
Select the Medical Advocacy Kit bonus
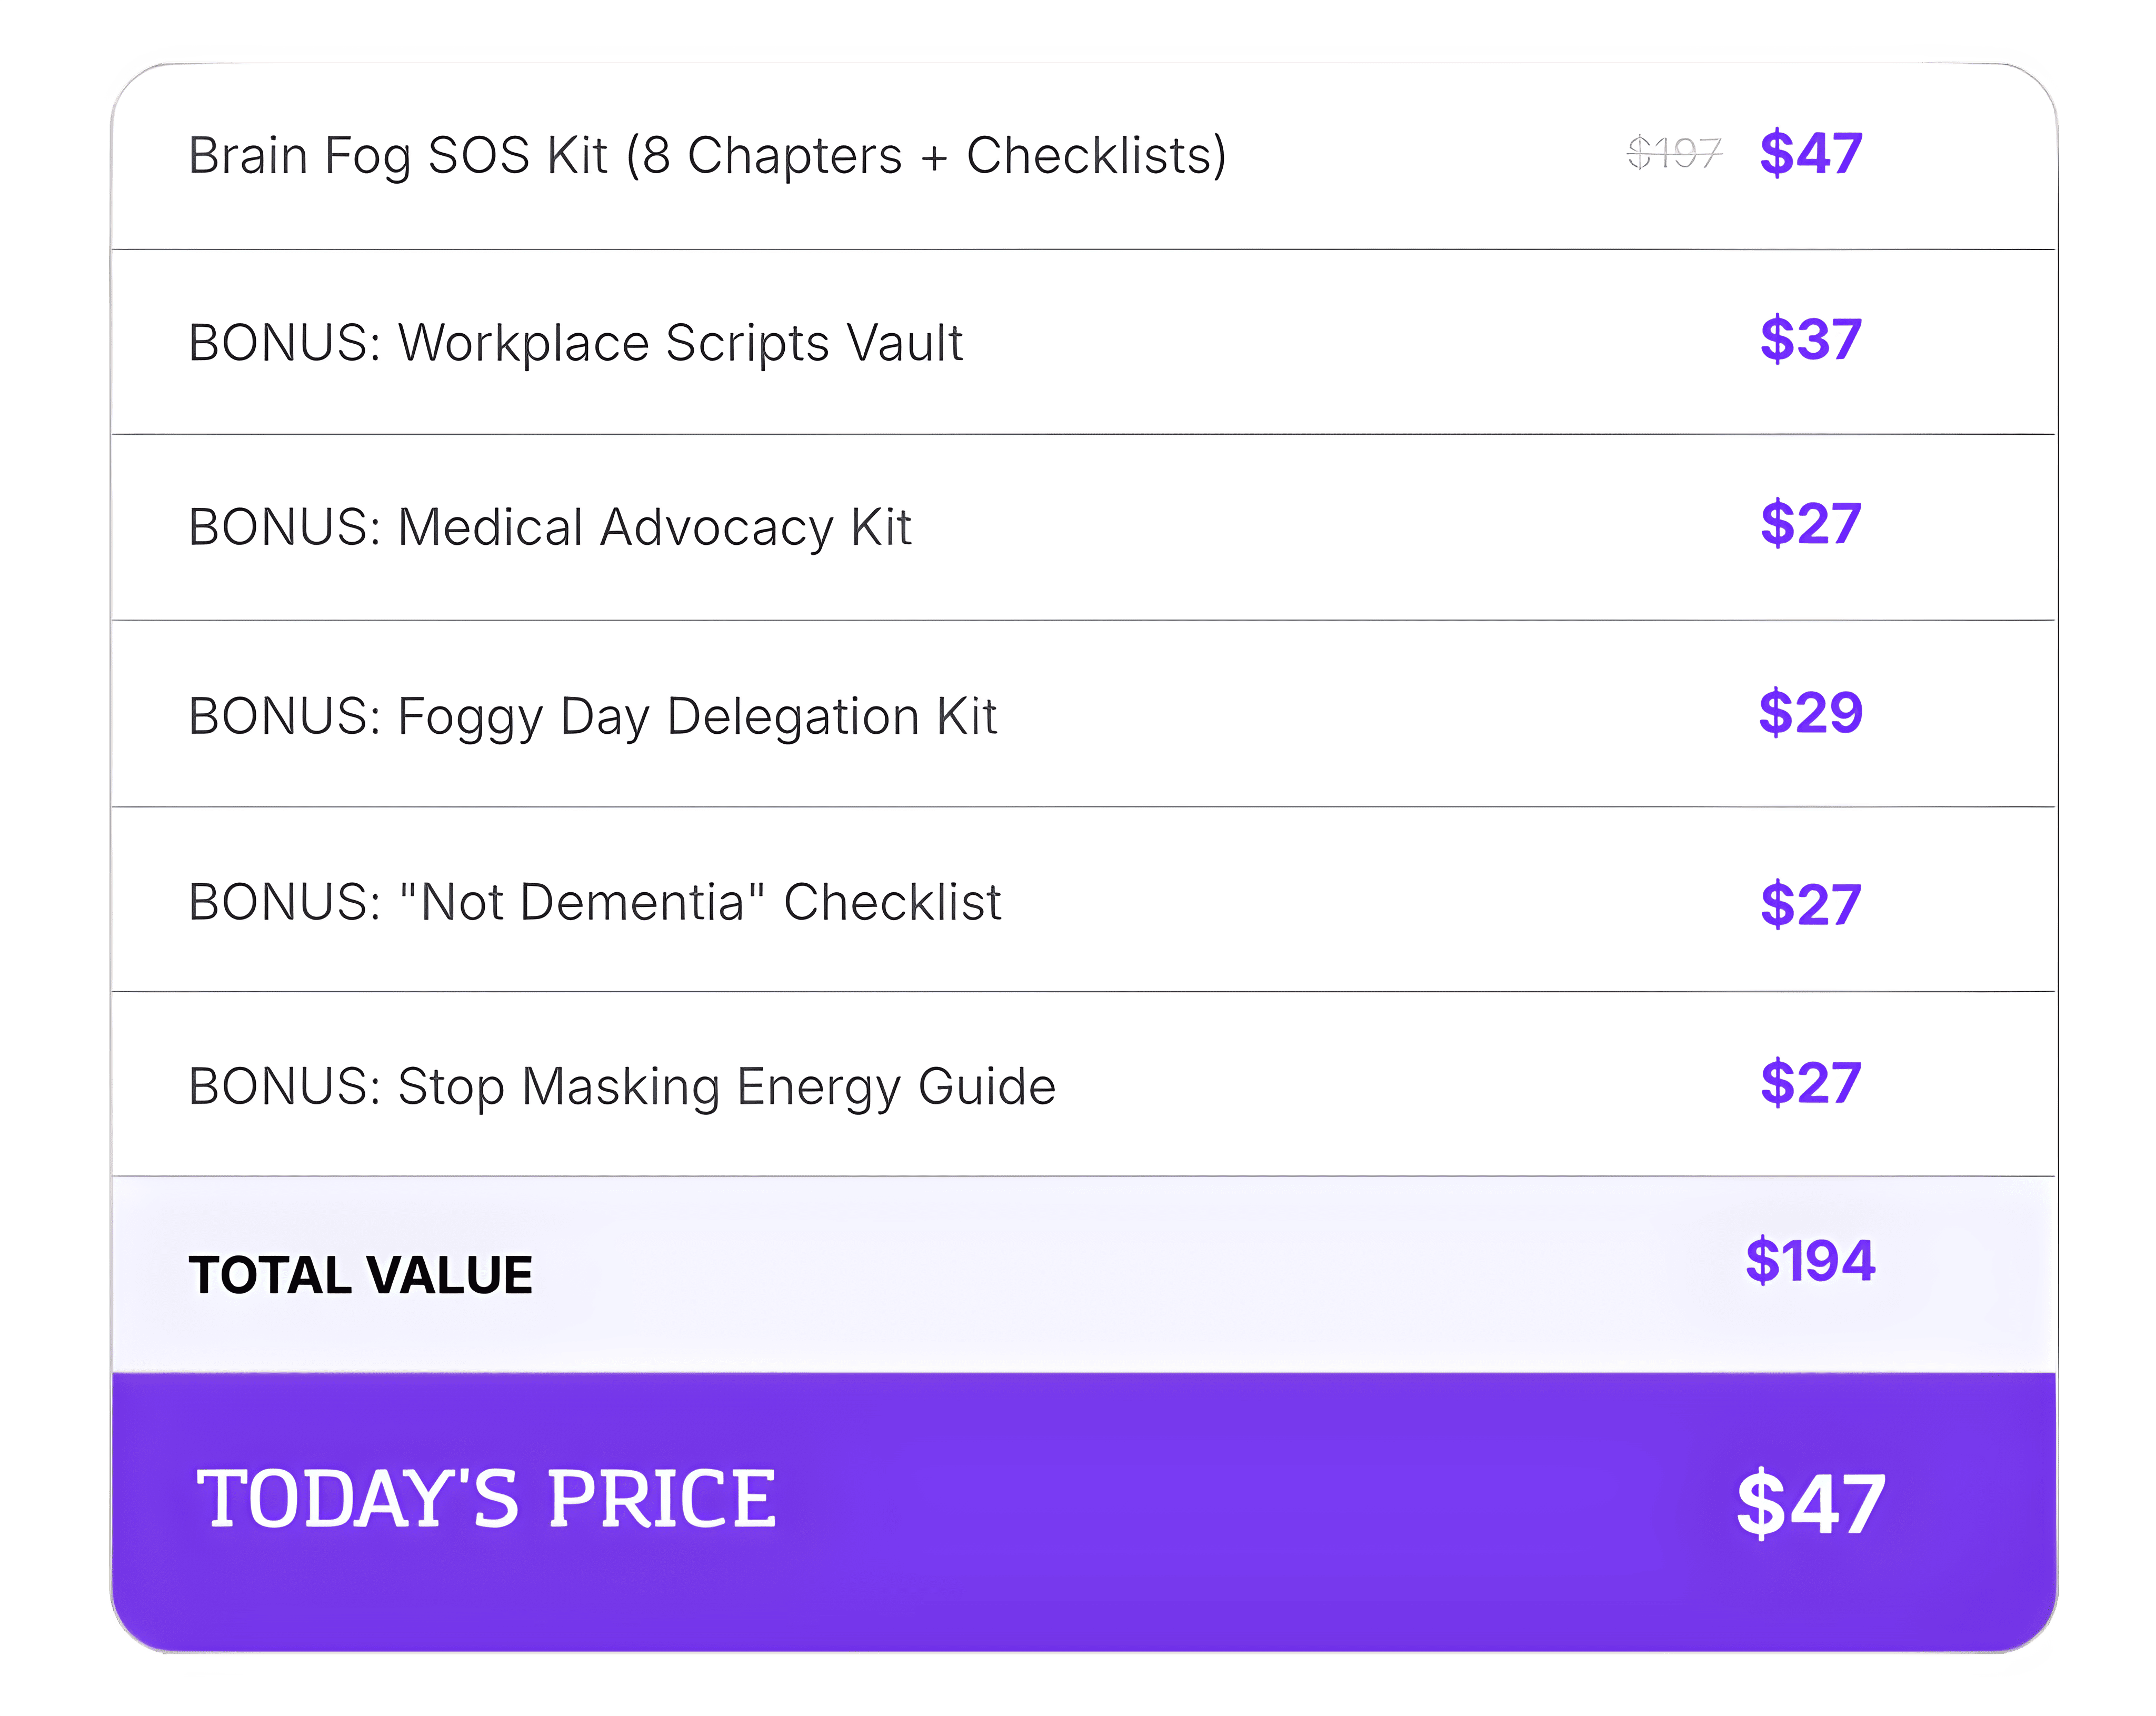tap(550, 527)
